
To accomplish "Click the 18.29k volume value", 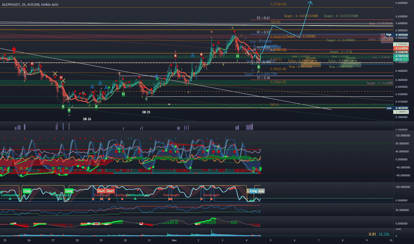I will [384, 234].
